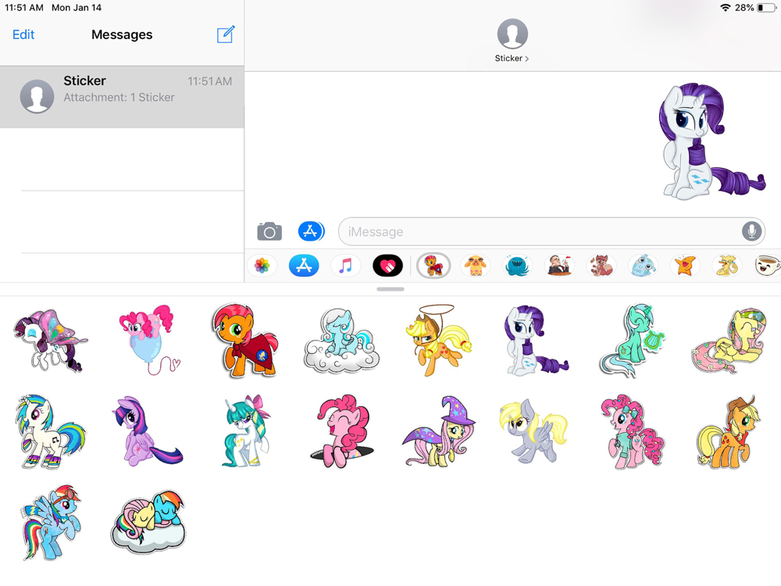Select the orange creature sticker pack
This screenshot has width=781, height=586.
[475, 266]
